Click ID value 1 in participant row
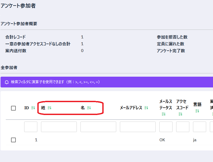Screen dimensions: 213x162 click(36, 140)
